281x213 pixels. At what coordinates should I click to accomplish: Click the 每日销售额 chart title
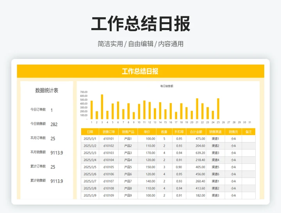pyautogui.click(x=167, y=86)
